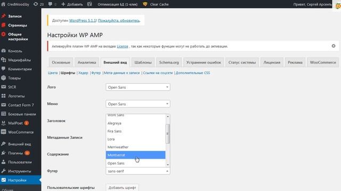Open Оптимизация БД (1-клик) in admin bar

click(118, 4)
